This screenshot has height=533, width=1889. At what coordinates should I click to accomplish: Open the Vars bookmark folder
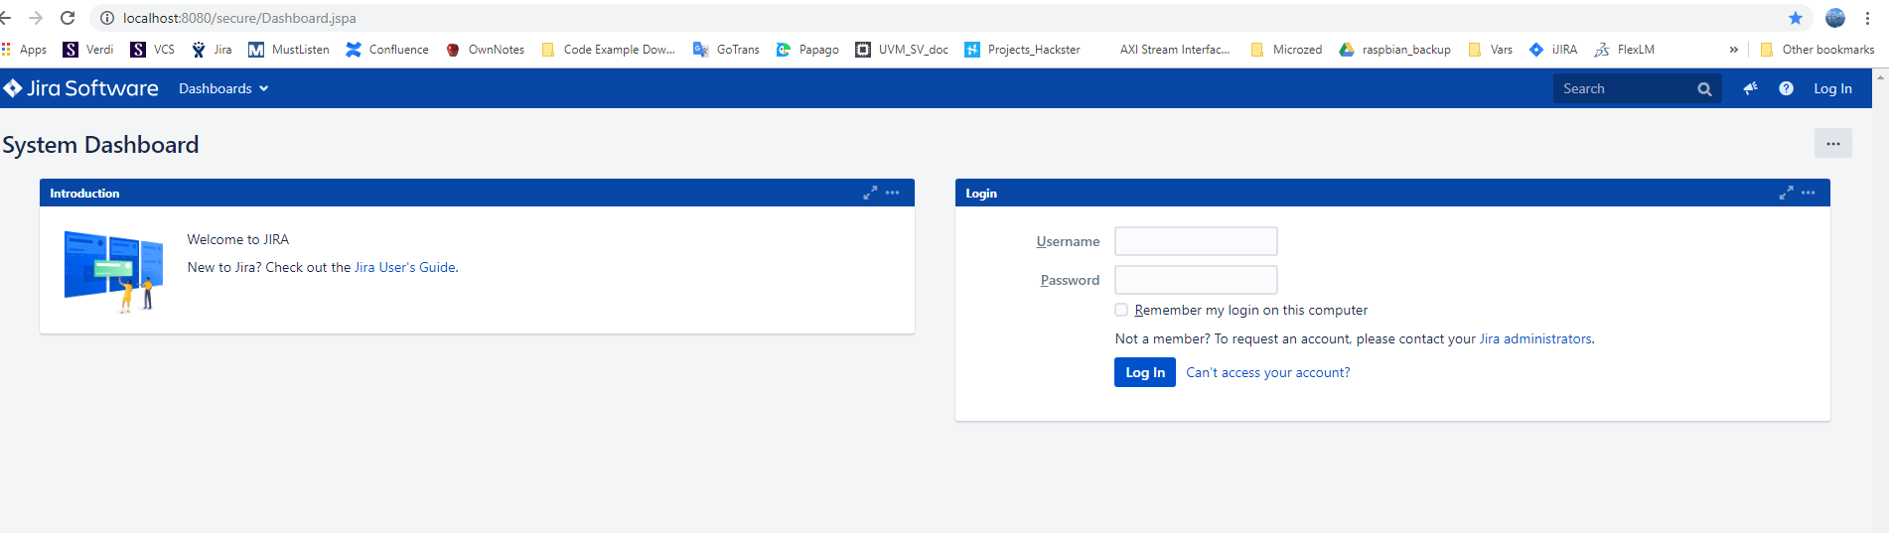coord(1490,50)
